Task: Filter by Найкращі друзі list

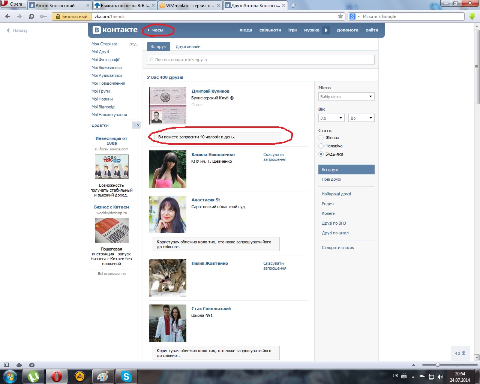Action: [336, 194]
